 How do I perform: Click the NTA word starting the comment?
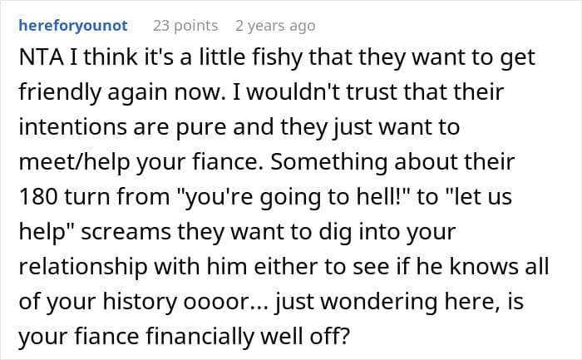[x=38, y=59]
